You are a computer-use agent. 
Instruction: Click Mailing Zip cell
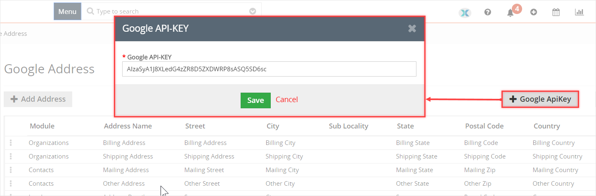[480, 170]
